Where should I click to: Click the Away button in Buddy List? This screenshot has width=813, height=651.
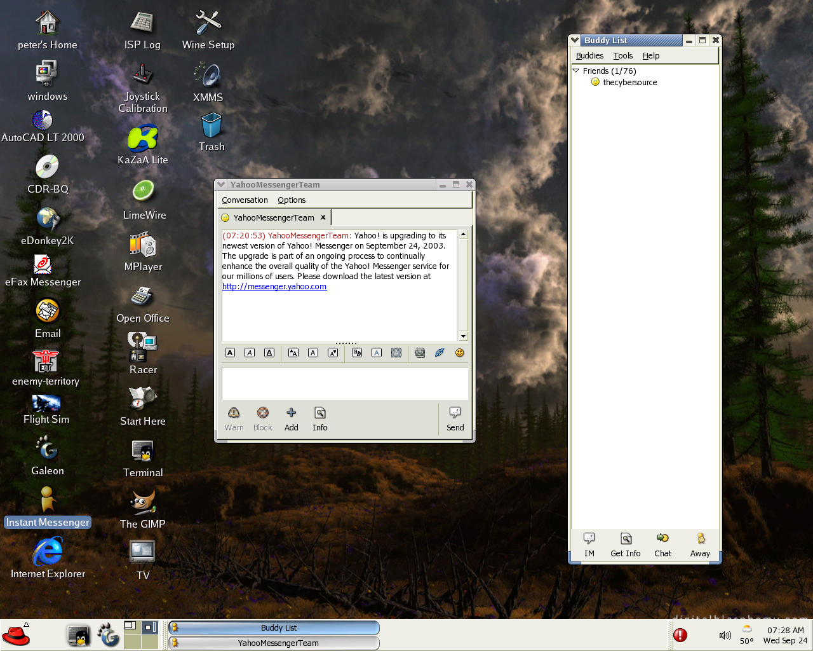pos(700,545)
